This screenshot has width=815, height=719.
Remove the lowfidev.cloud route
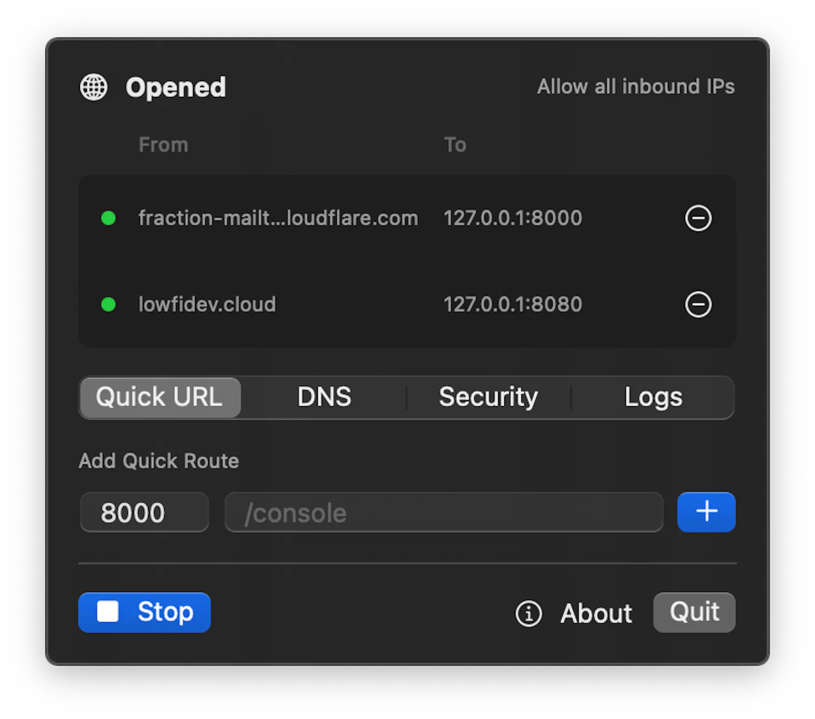tap(698, 305)
